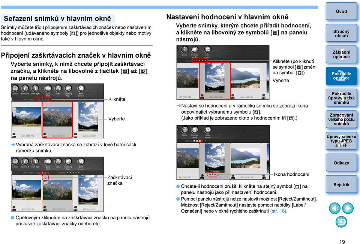Viewport: 360px width, 244px height.
Task: Click the 'Zaškrtávací značka' callout label
Action: coord(120,180)
